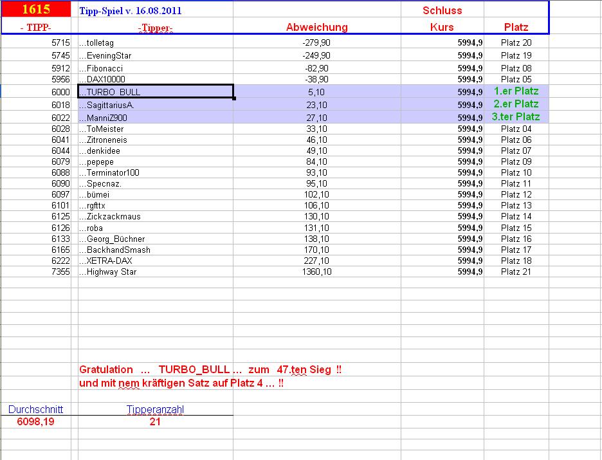Click deviation 27,10
The height and width of the screenshot is (460, 602).
pos(316,118)
